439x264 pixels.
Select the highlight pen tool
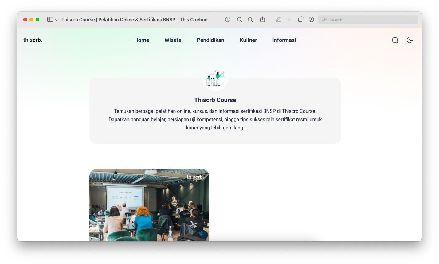pos(278,19)
